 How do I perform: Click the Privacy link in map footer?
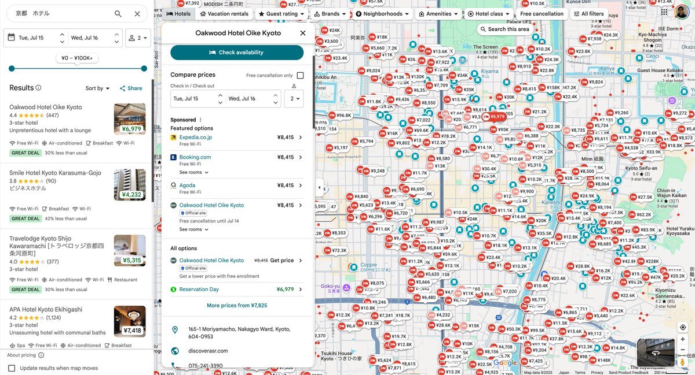pos(597,373)
